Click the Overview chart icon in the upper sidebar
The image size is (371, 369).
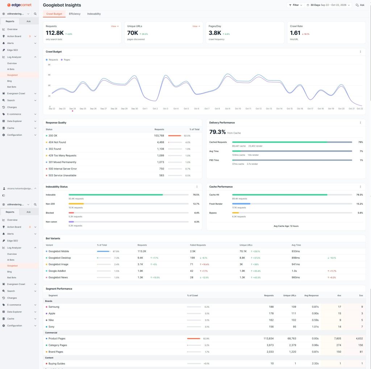pyautogui.click(x=4, y=29)
